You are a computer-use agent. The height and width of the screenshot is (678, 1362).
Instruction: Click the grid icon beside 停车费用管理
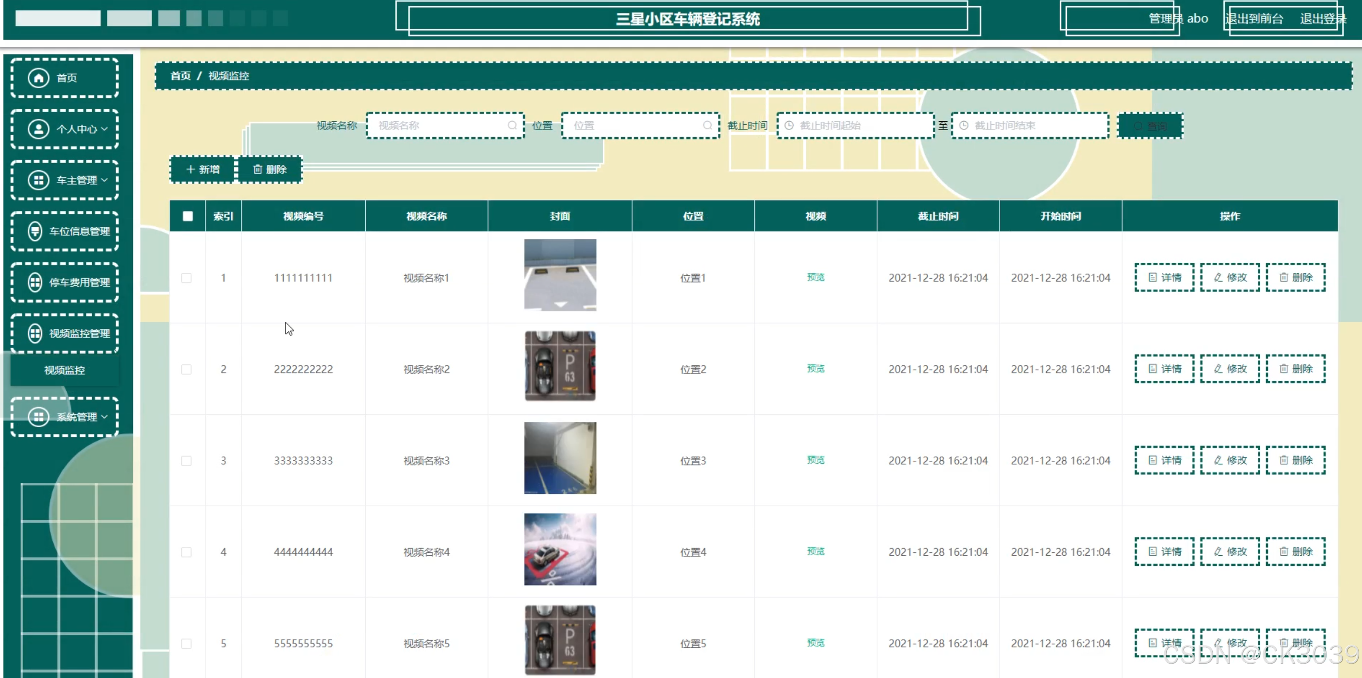point(35,282)
